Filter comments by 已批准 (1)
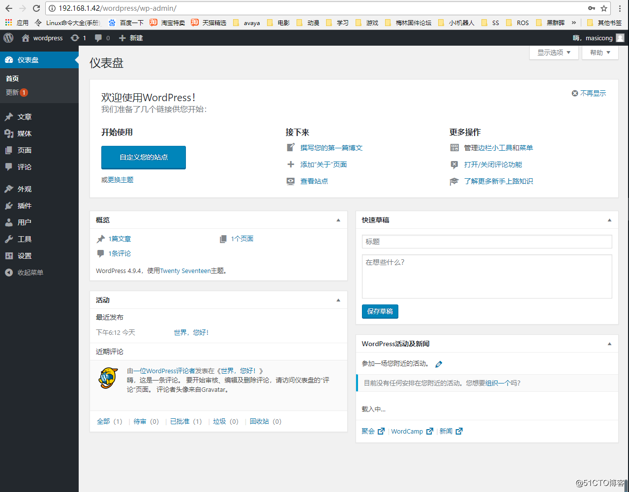 pos(186,421)
